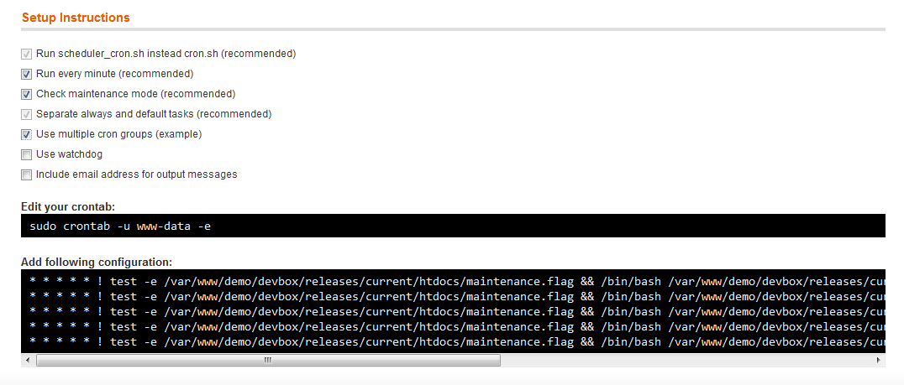Viewport: 904px width, 385px height.
Task: Click the third crontab configuration line
Action: click(x=454, y=311)
